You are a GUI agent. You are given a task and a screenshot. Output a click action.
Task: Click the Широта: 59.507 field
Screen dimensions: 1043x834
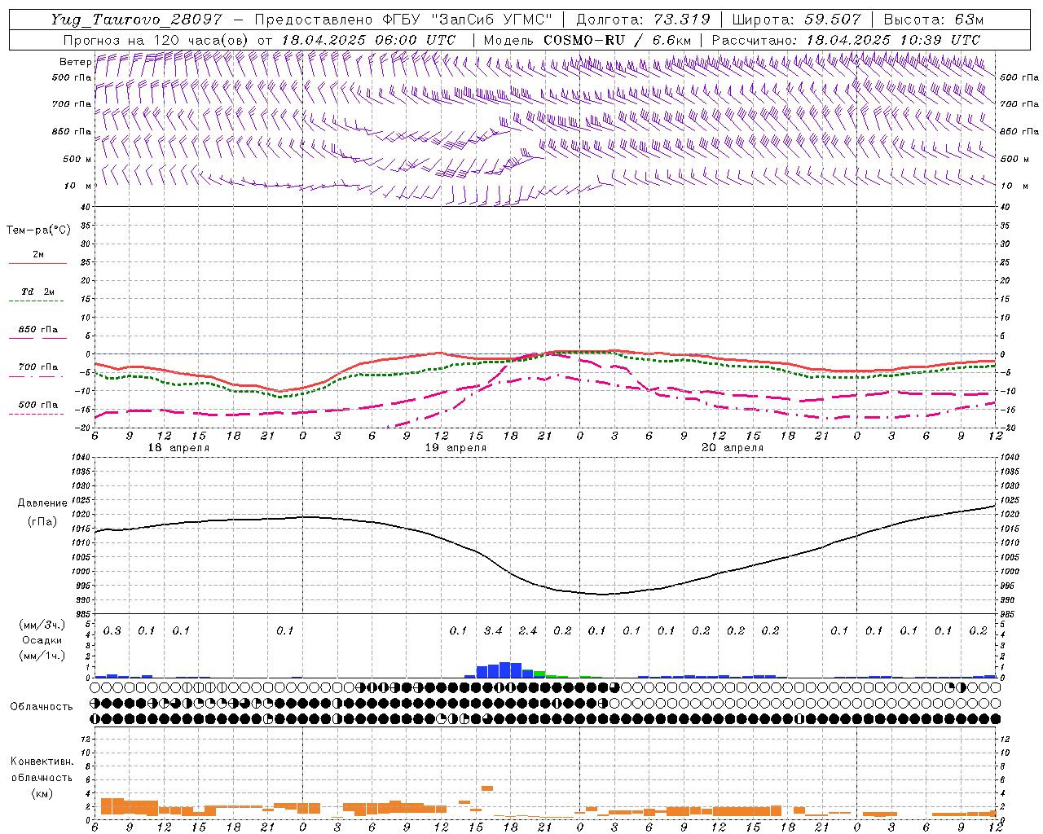[x=796, y=20]
